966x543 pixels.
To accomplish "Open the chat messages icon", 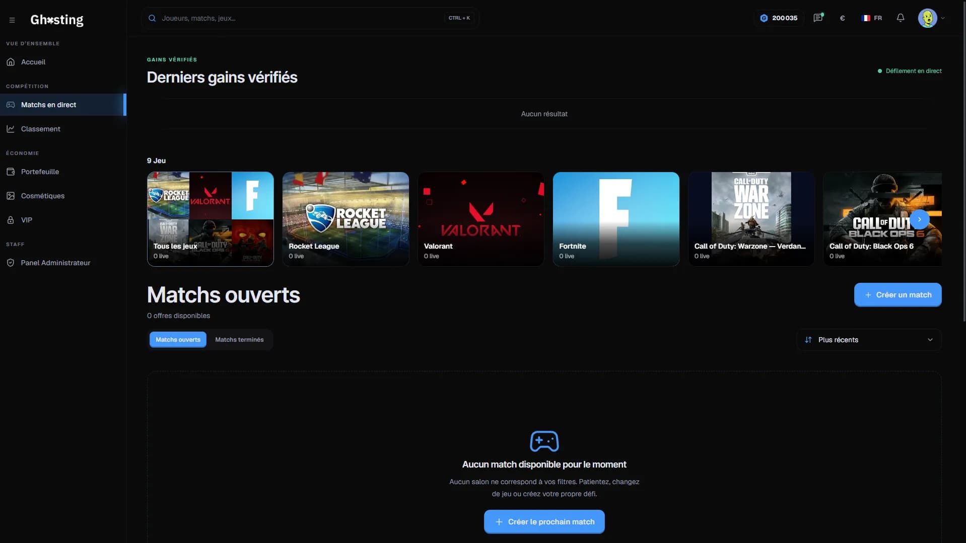I will click(818, 18).
